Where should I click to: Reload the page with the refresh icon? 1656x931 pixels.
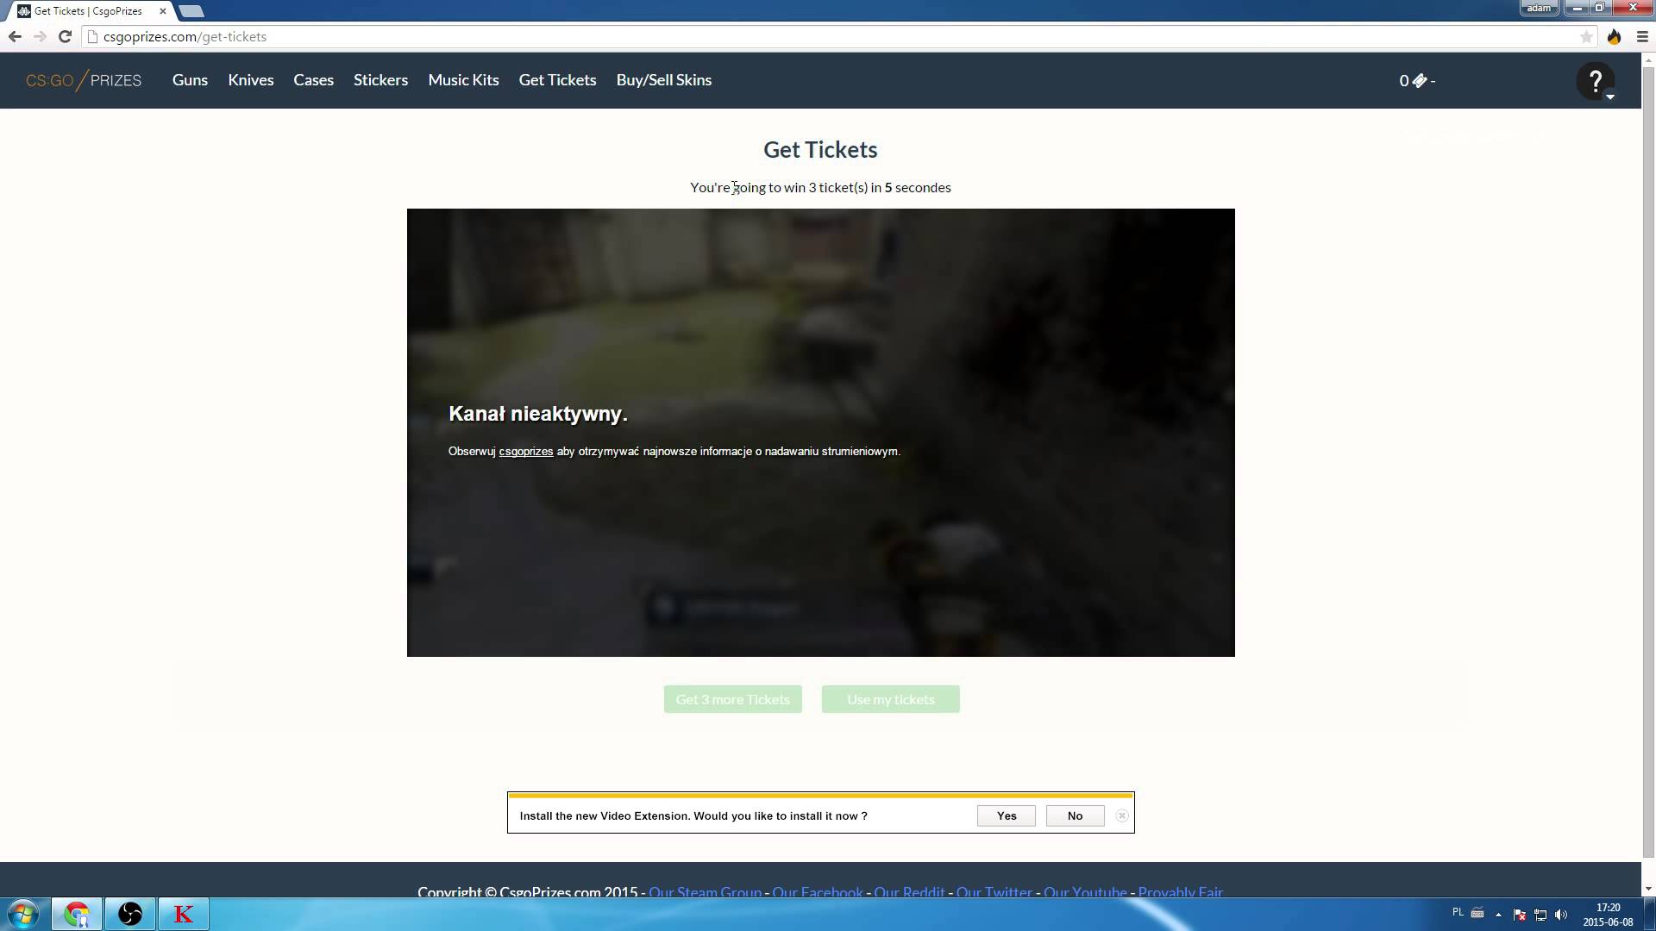[x=65, y=36]
